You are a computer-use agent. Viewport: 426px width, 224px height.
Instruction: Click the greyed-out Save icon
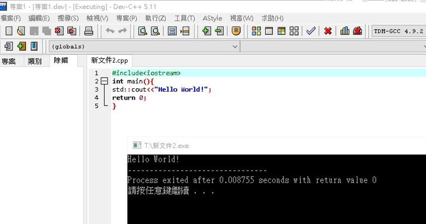coord(34,31)
